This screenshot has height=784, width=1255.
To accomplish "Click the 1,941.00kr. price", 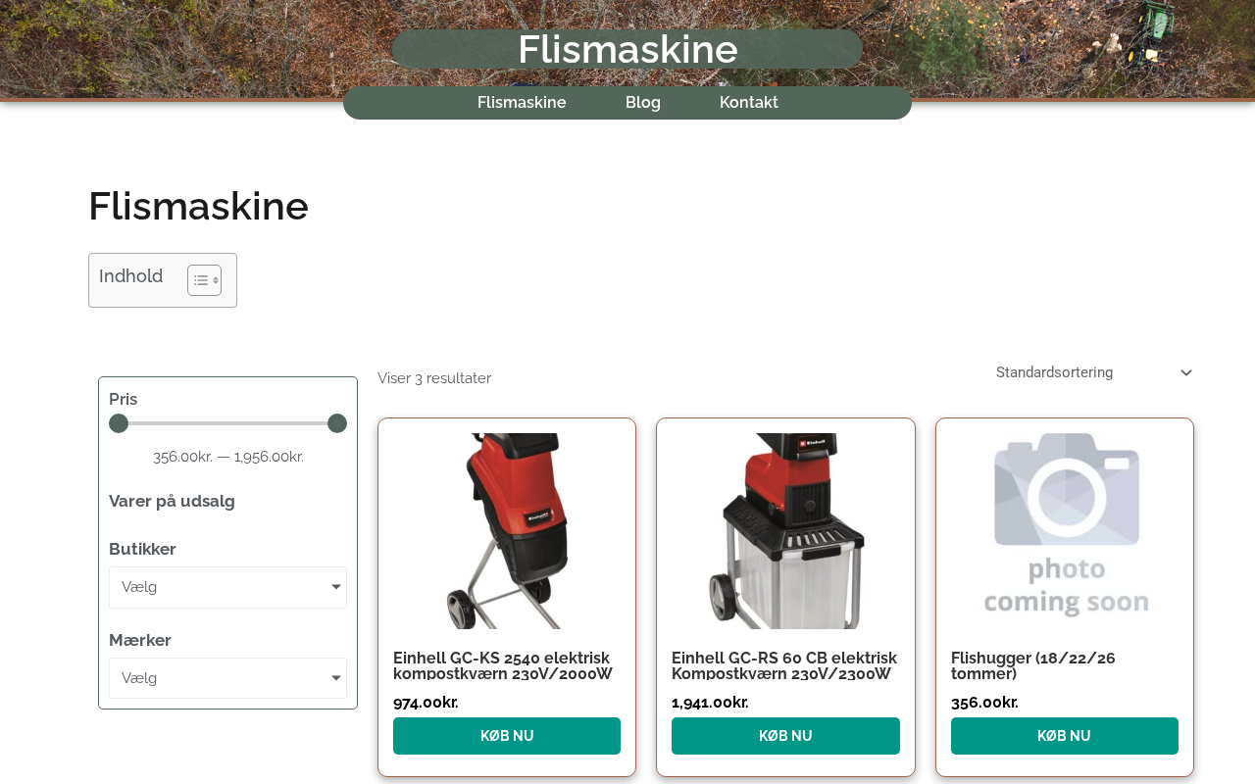I will click(710, 703).
